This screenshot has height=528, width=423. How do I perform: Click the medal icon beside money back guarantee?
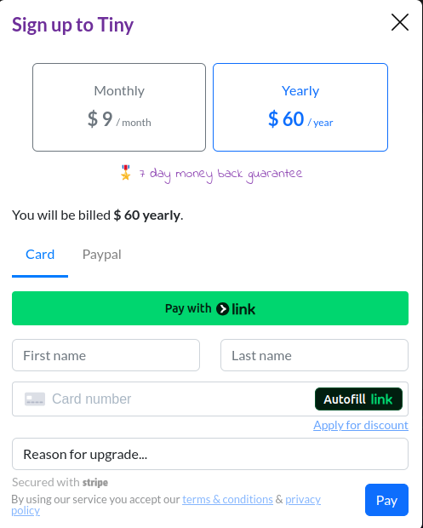[x=125, y=173]
